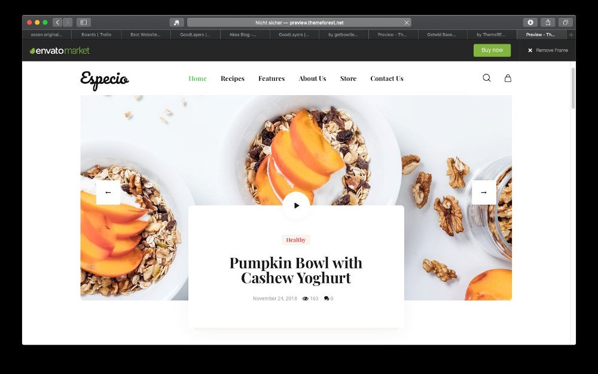Open Safari downloads icon
This screenshot has height=374, width=598.
pos(530,23)
